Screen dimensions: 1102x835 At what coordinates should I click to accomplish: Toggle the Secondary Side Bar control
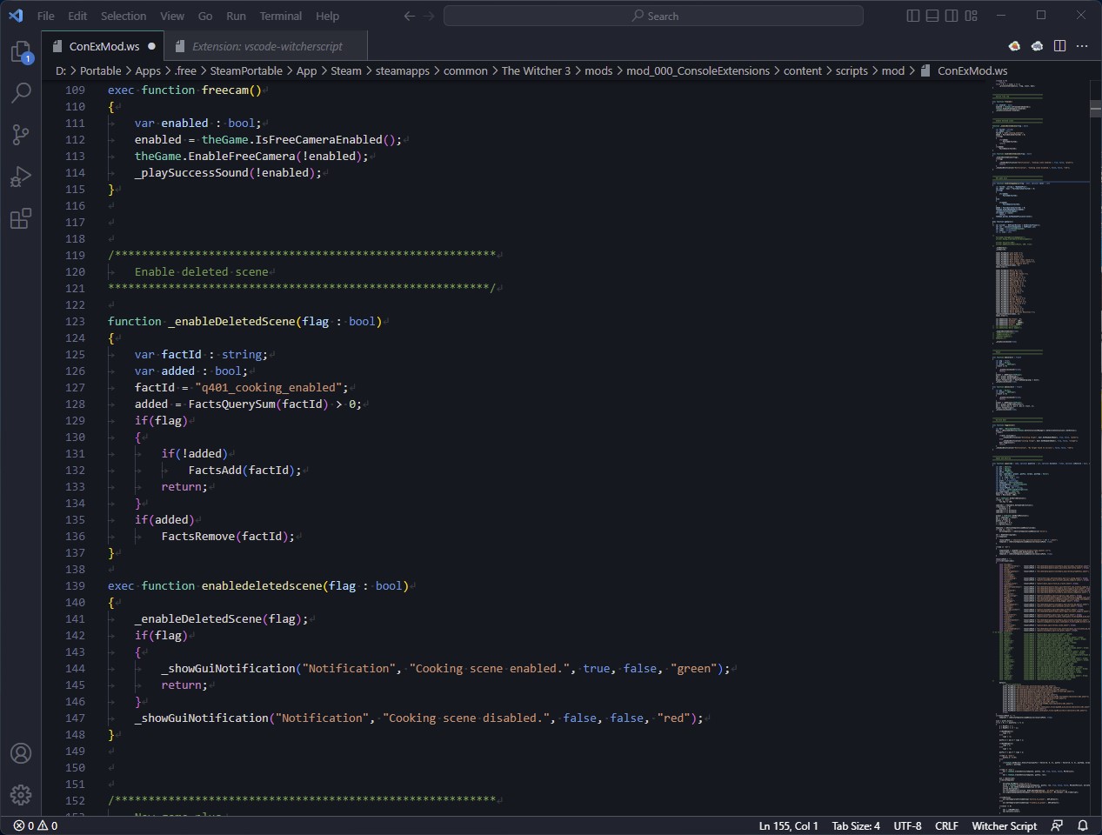pyautogui.click(x=951, y=16)
